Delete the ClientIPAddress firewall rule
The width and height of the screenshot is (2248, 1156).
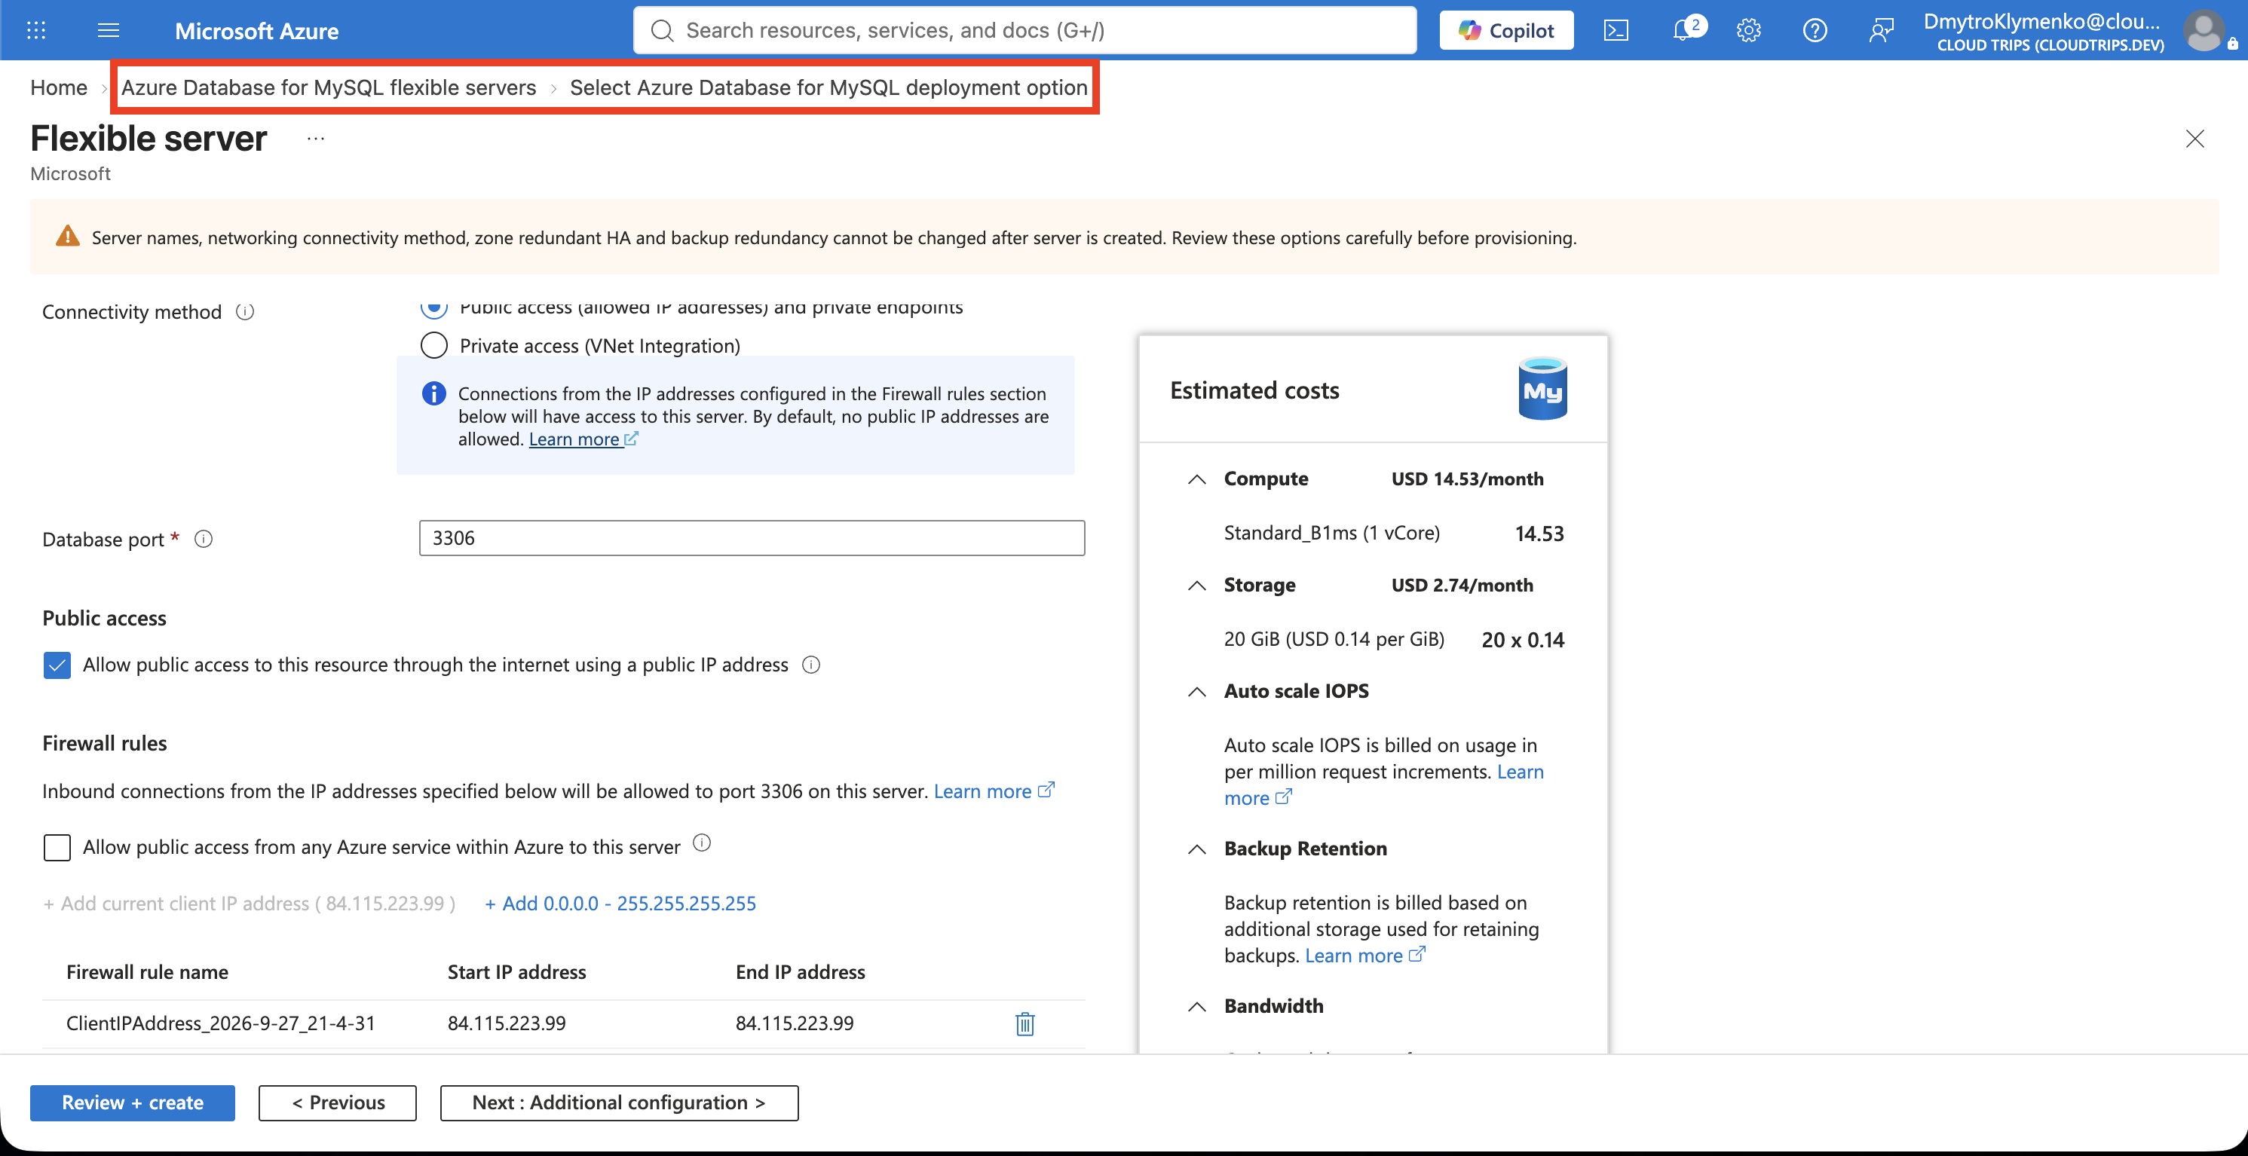click(x=1024, y=1023)
